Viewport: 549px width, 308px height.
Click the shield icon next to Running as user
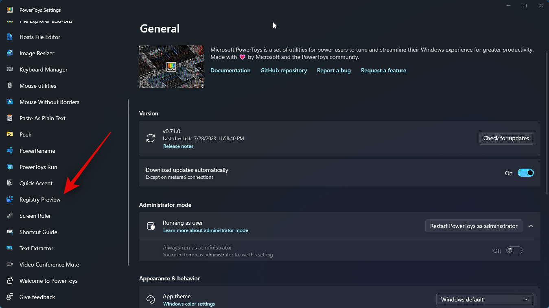coord(151,226)
